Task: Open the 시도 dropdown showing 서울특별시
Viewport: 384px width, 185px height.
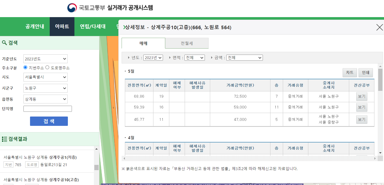Action: (45, 77)
